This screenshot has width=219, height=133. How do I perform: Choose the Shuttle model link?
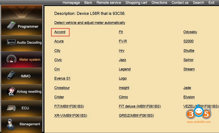click(x=189, y=51)
